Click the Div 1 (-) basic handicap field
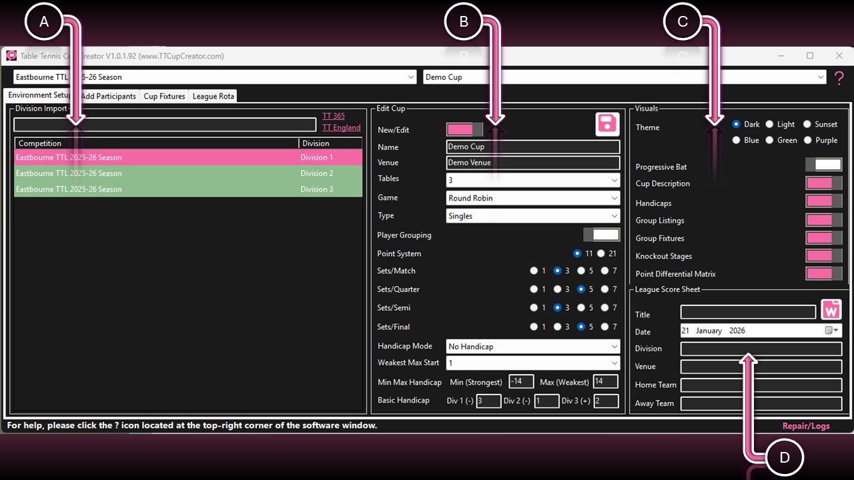 [488, 401]
